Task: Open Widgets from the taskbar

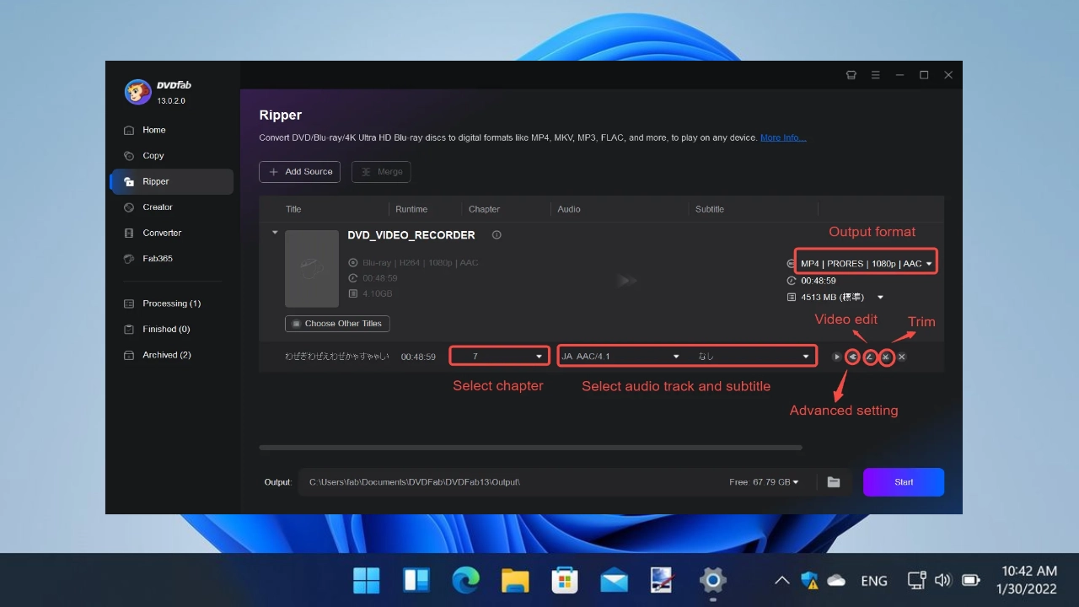Action: tap(416, 580)
